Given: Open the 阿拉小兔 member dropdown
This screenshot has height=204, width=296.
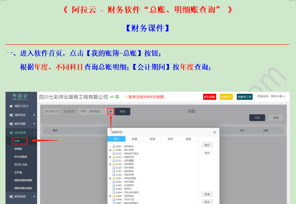Looking at the screenshot, I should [271, 96].
